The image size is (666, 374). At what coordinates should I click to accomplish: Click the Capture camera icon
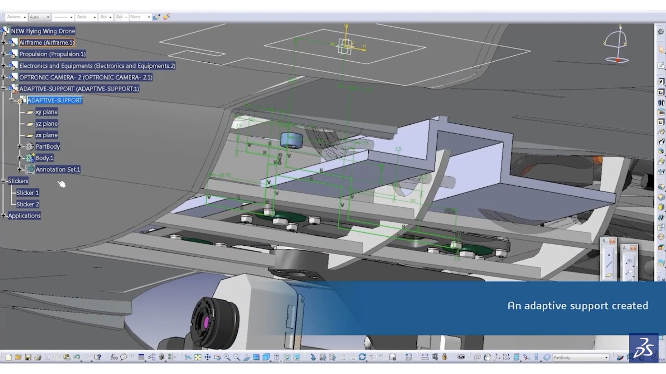461,357
